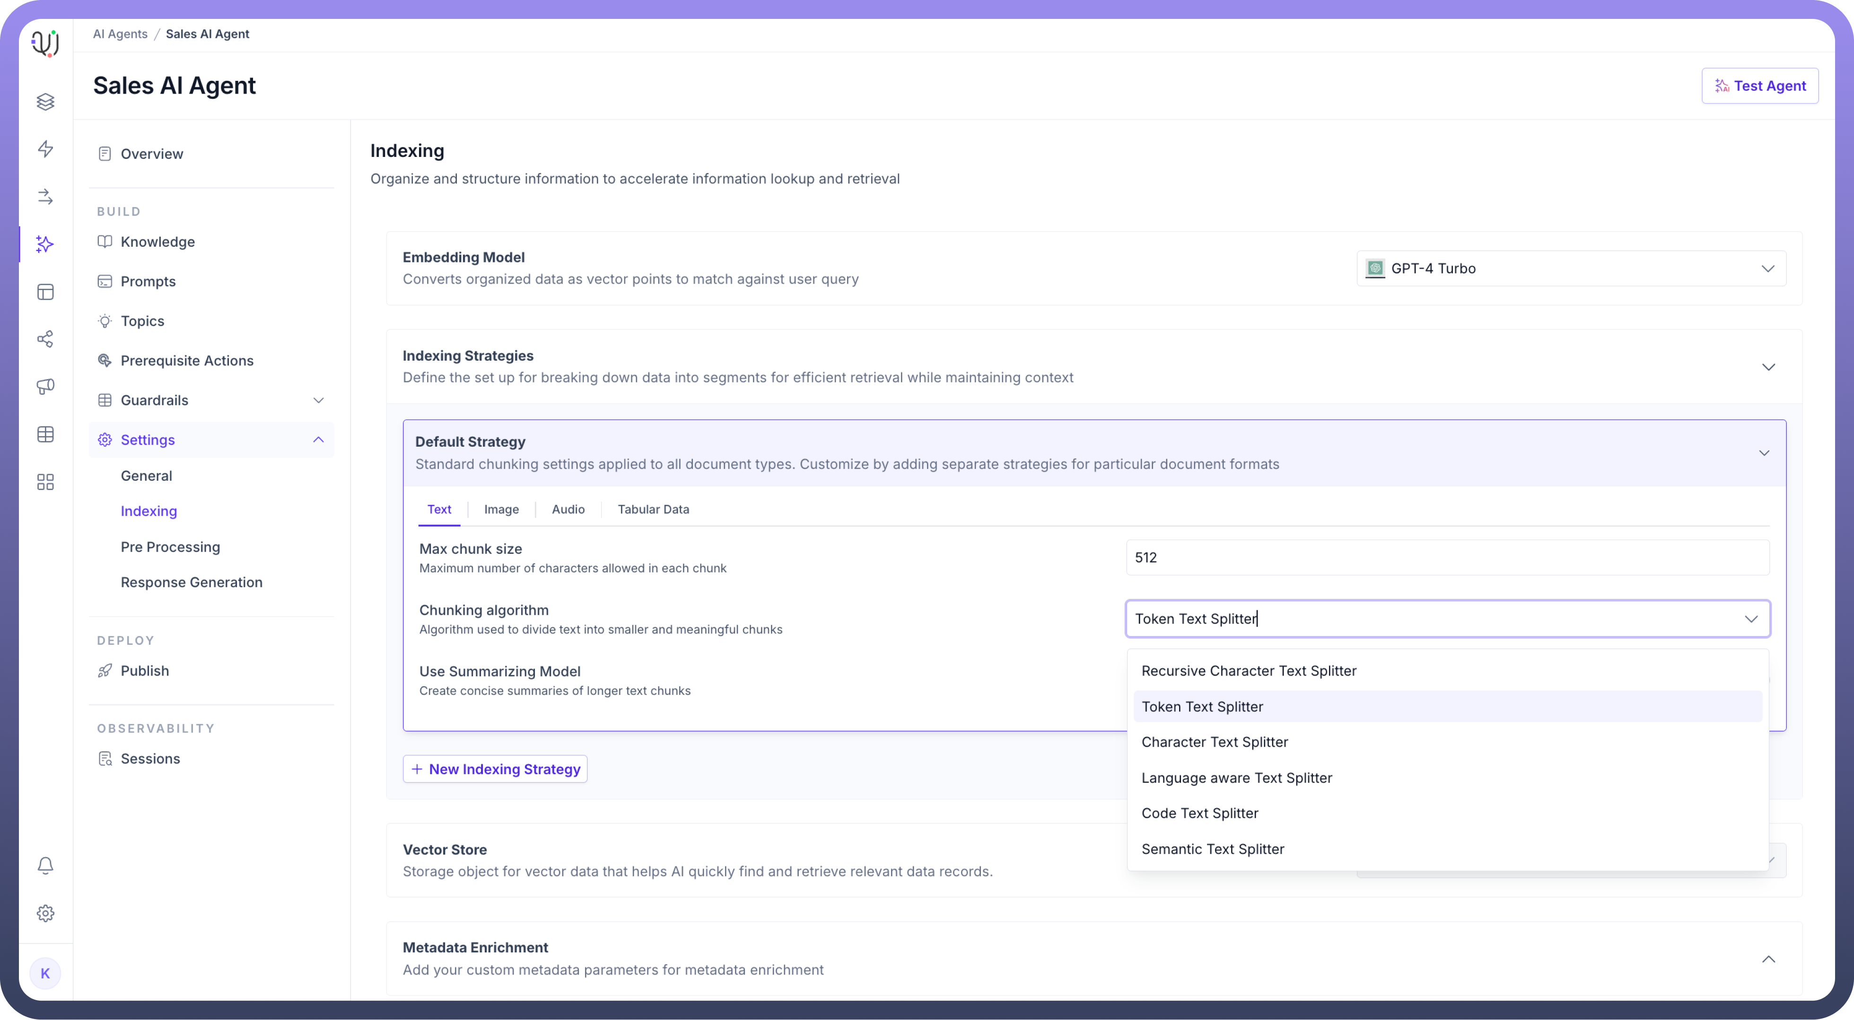This screenshot has width=1854, height=1020.
Task: Click the four-squares apps icon in rail
Action: pos(45,482)
